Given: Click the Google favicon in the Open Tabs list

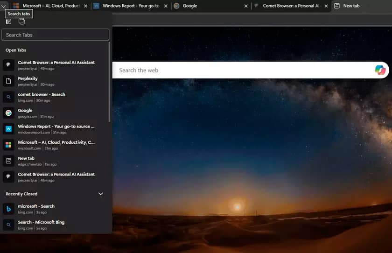Looking at the screenshot, I should click(x=8, y=113).
